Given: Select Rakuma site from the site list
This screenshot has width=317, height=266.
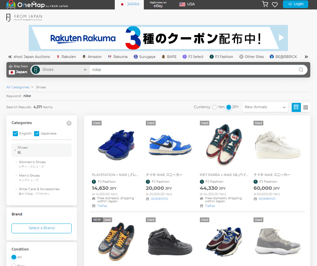Looking at the screenshot, I should click(x=118, y=57).
